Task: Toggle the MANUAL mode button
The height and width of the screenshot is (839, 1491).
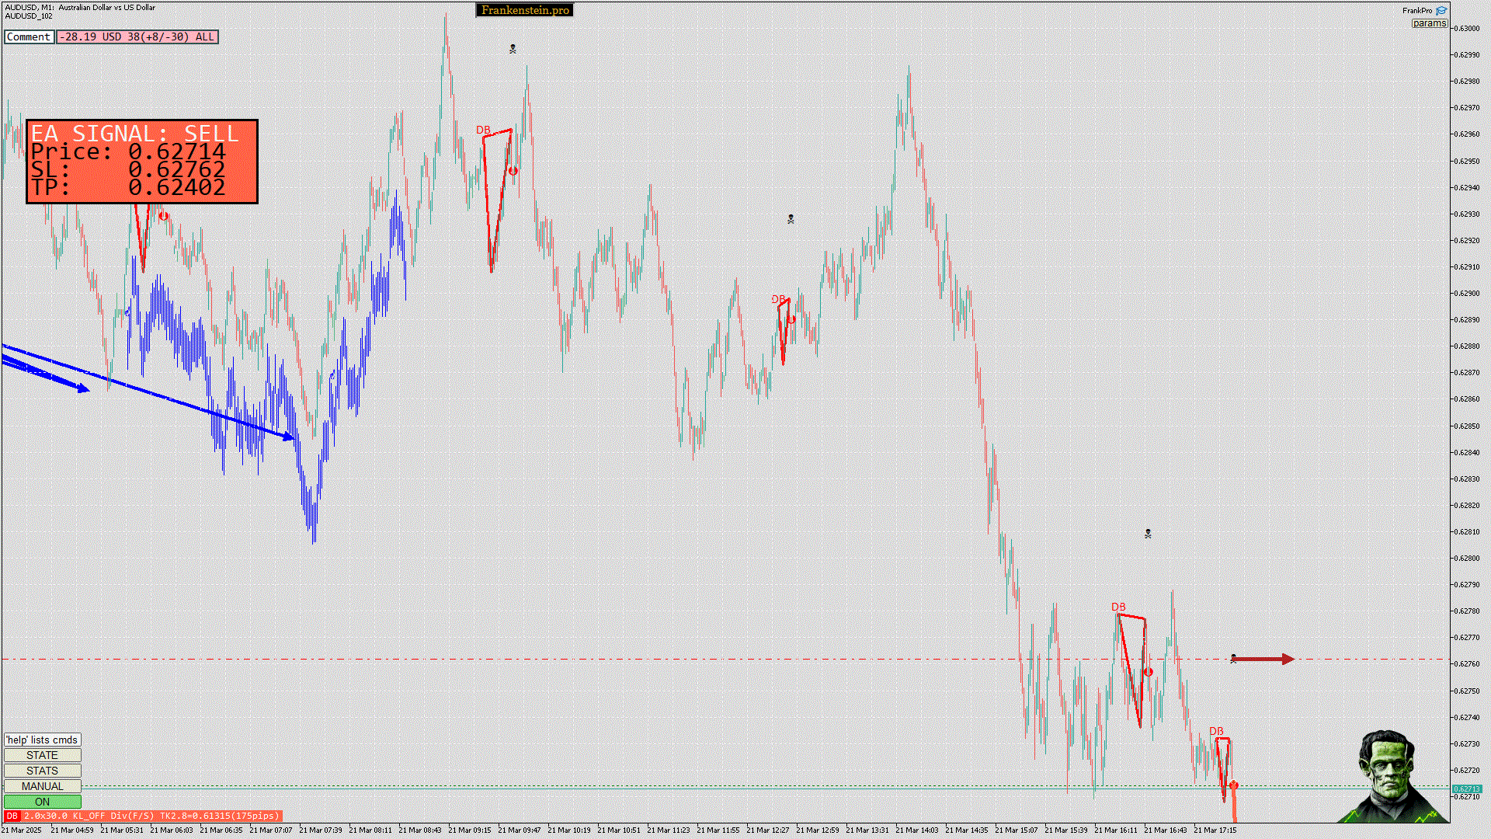Action: pos(42,786)
